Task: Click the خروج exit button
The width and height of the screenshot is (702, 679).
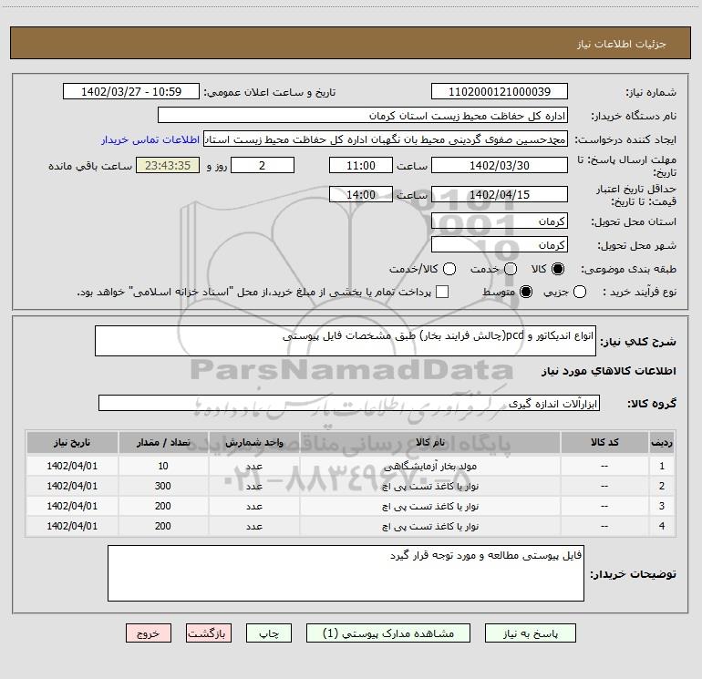Action: [149, 633]
